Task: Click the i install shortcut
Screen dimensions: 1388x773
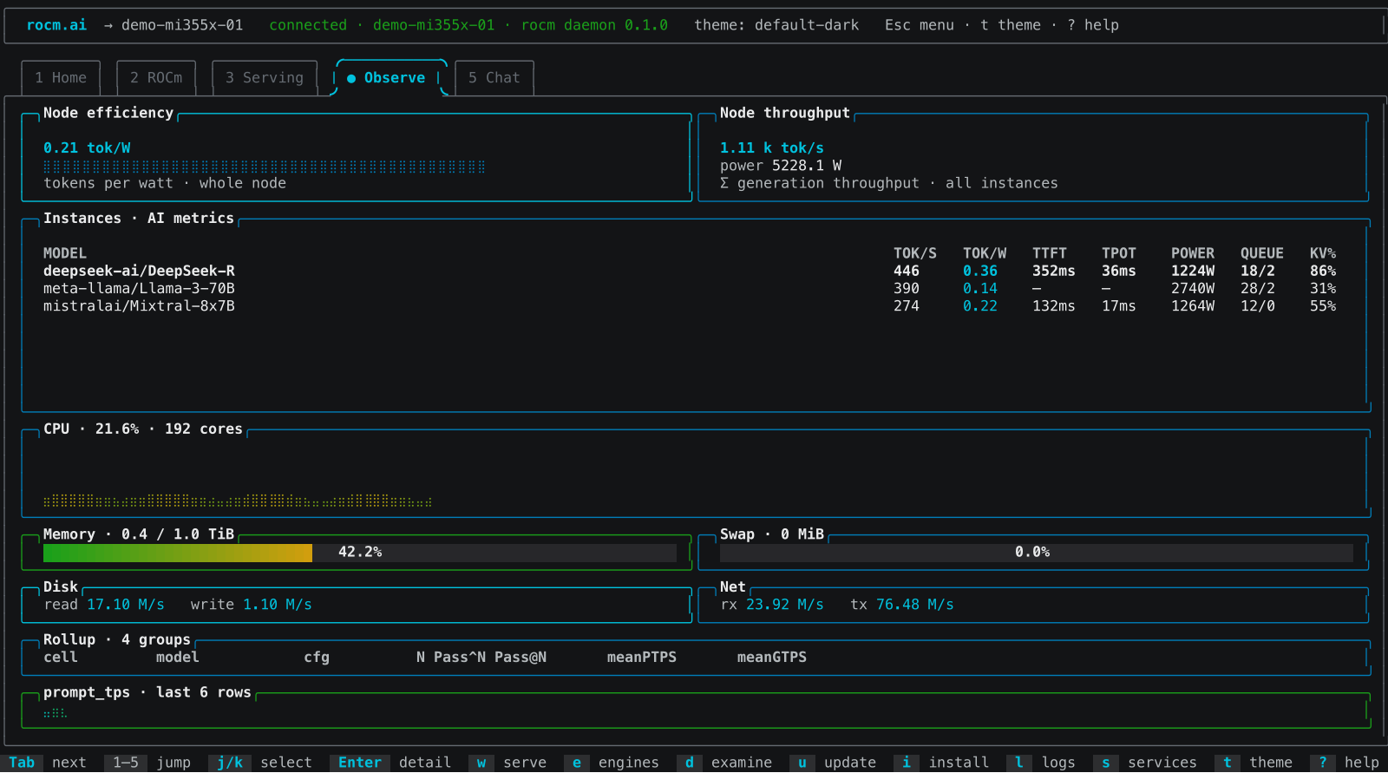Action: (941, 763)
